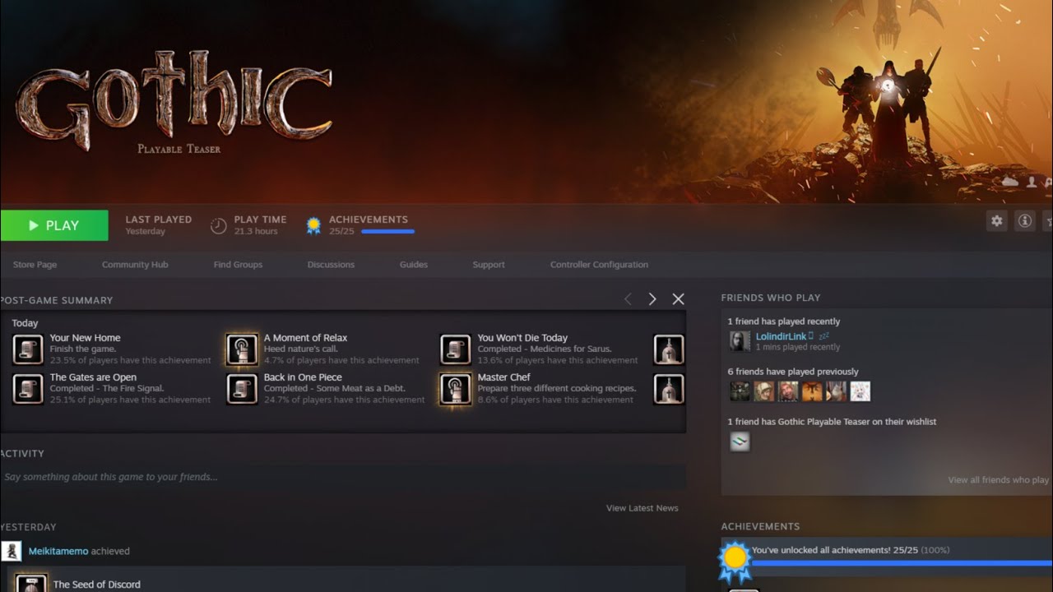
Task: Open the Store Page tab
Action: (35, 265)
